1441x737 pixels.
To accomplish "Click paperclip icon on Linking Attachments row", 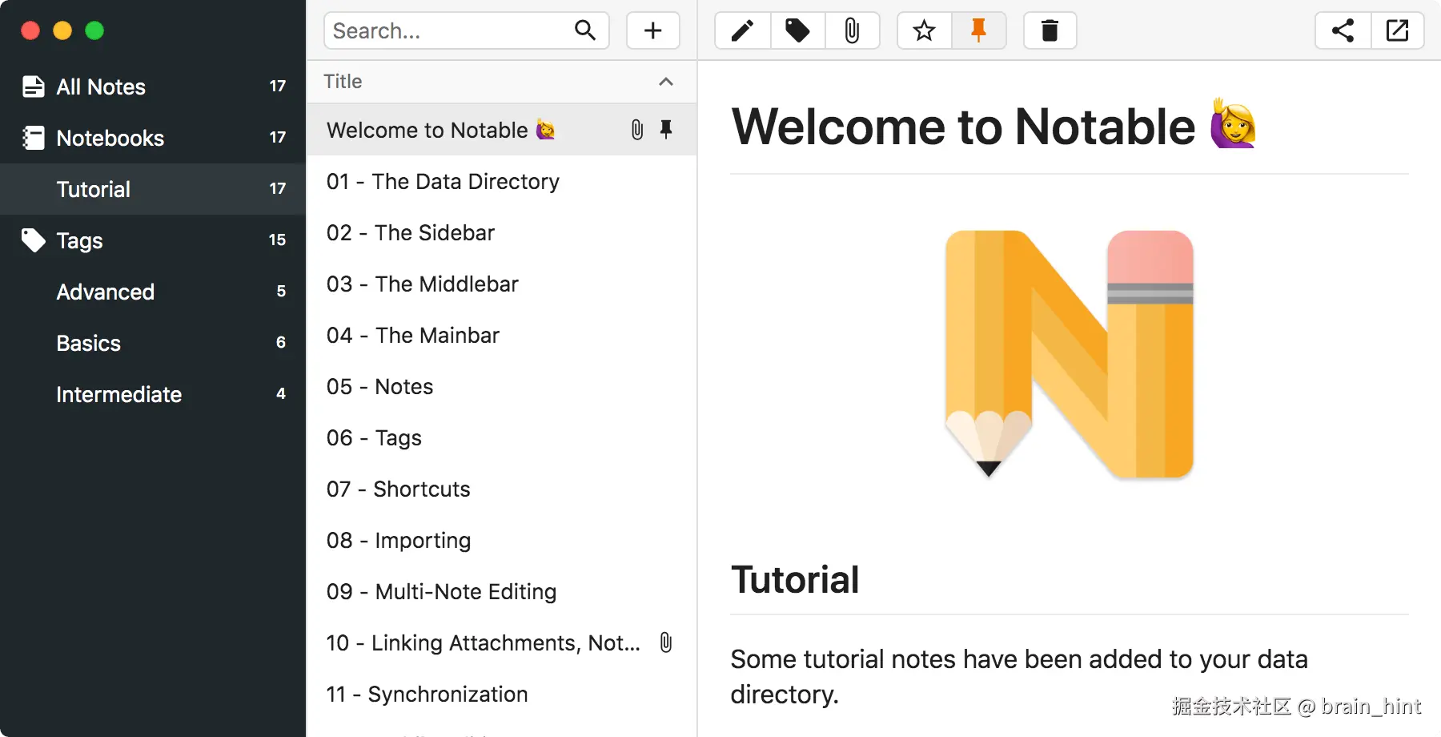I will pos(666,642).
